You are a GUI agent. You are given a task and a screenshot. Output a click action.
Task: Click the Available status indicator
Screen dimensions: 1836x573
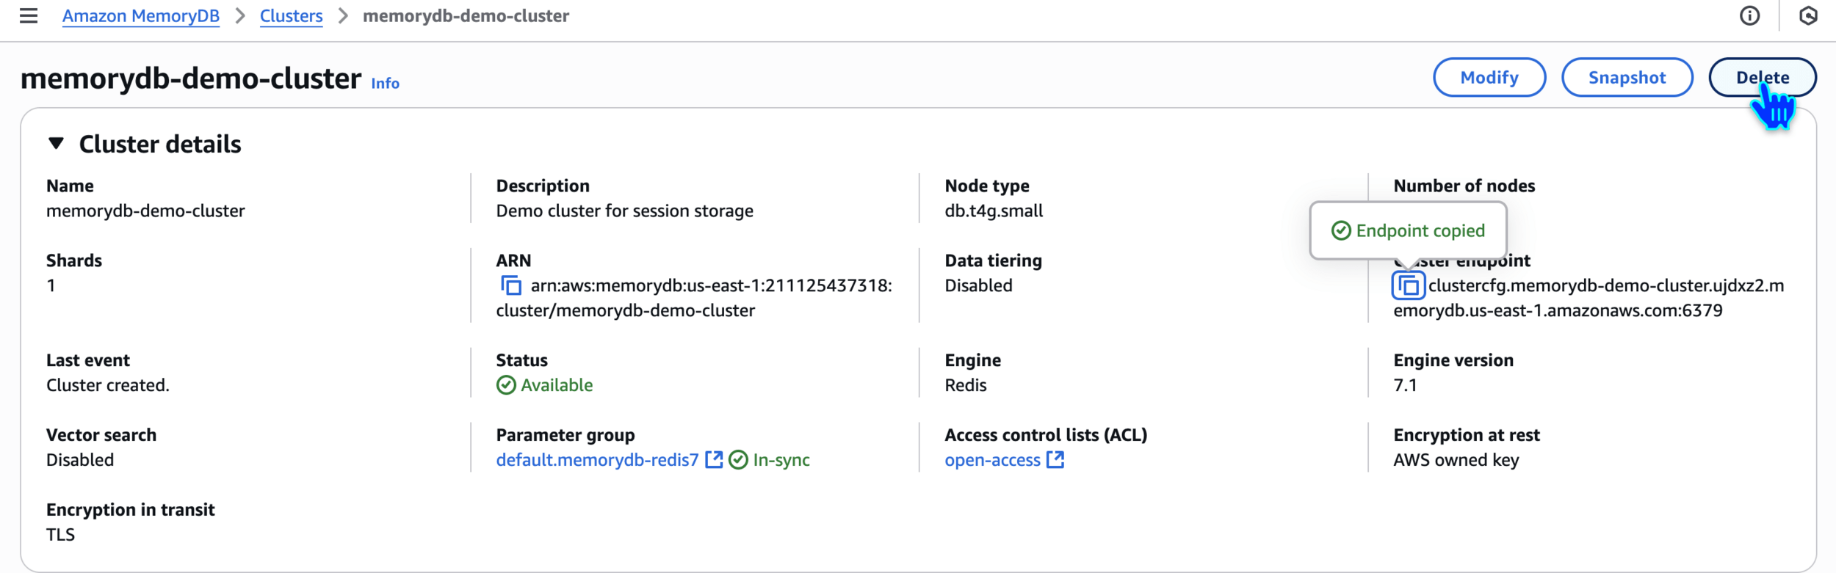coord(545,385)
